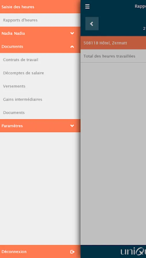146x258 pixels.
Task: Select Rapports d'heures menu item
Action: pyautogui.click(x=40, y=20)
